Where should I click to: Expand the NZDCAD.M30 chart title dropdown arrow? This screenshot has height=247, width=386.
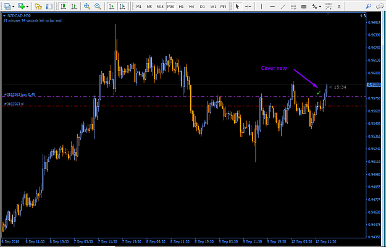point(4,15)
